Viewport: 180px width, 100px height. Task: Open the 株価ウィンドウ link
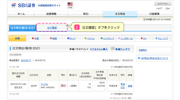(123, 49)
